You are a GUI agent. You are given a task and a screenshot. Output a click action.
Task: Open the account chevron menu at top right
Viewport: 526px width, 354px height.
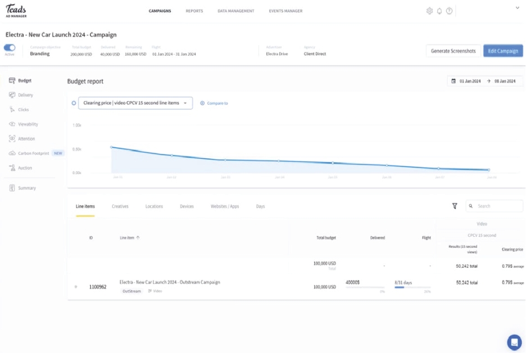(x=517, y=8)
